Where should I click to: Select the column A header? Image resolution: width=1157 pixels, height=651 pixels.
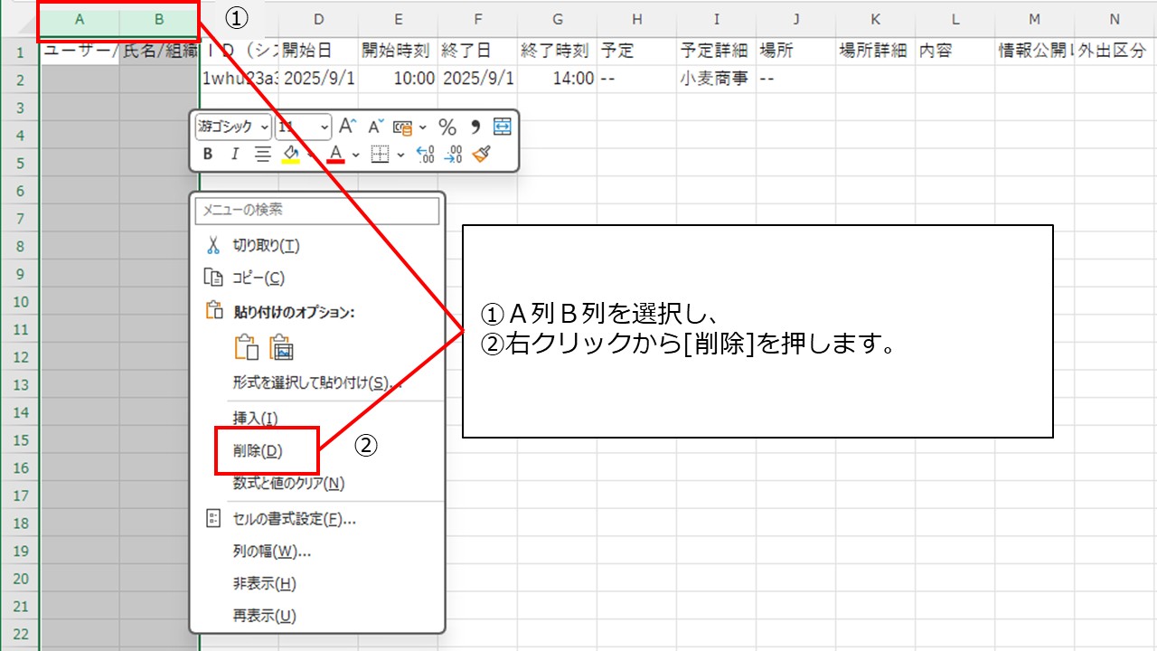click(80, 19)
